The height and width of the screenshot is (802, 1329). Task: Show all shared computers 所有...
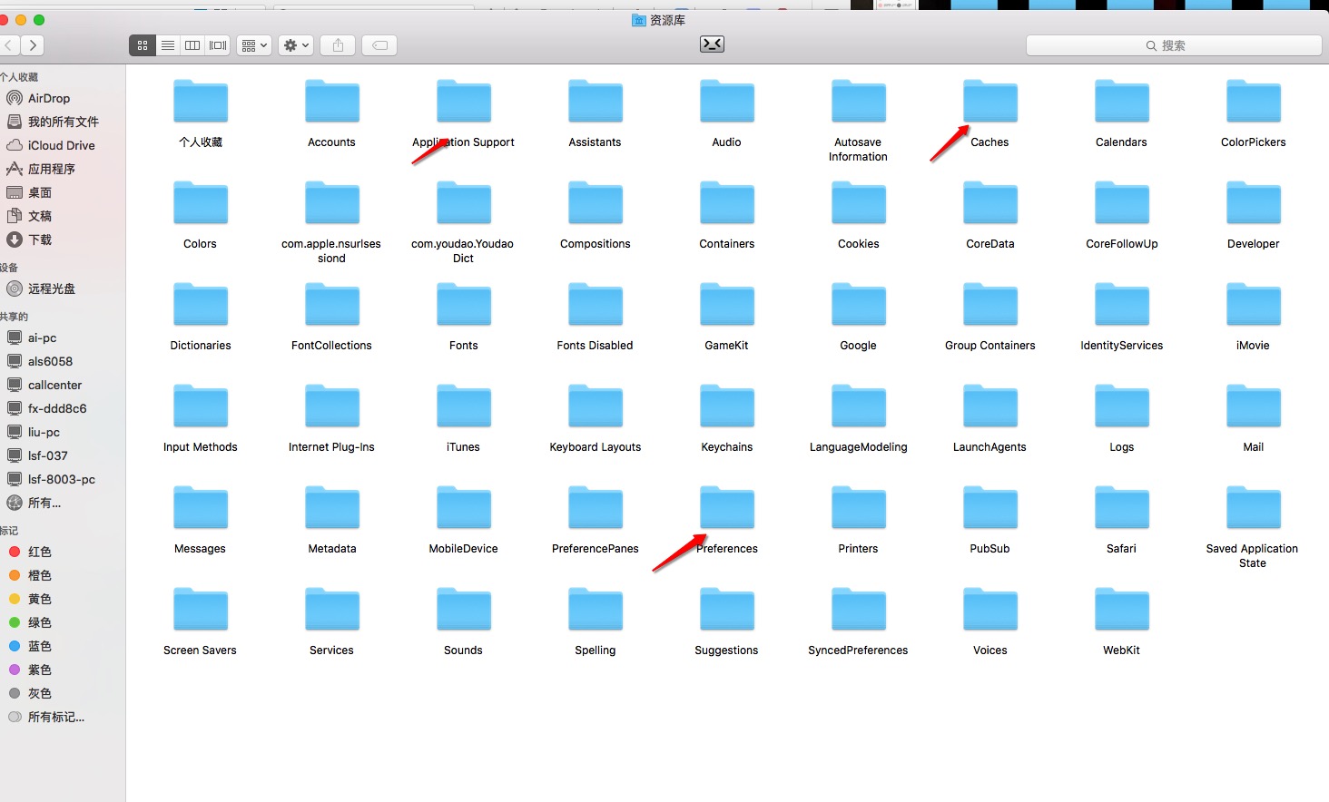pyautogui.click(x=44, y=503)
